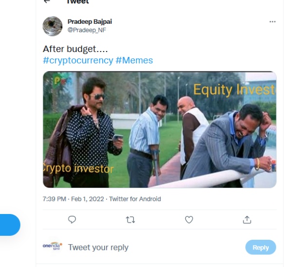This screenshot has height=267, width=292.
Task: Click the reply speech bubble icon
Action: coord(72,220)
